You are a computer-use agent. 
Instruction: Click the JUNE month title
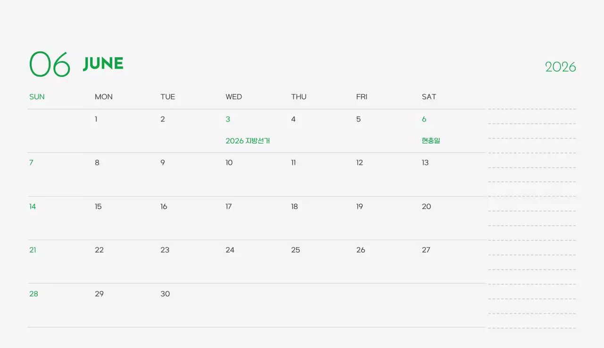103,64
